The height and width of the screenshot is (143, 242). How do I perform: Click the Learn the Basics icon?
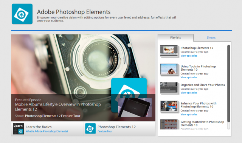tap(19, 129)
